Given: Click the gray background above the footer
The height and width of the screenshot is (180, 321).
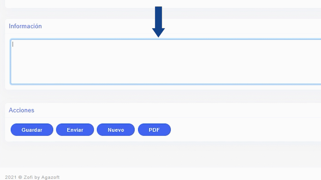Looking at the screenshot, I should [x=162, y=154].
